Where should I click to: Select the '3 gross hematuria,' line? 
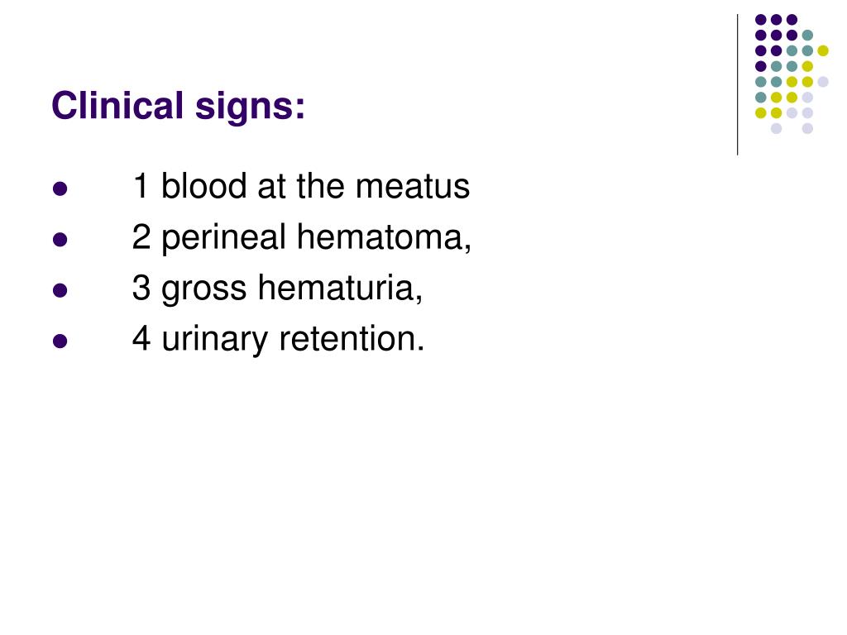(x=277, y=289)
